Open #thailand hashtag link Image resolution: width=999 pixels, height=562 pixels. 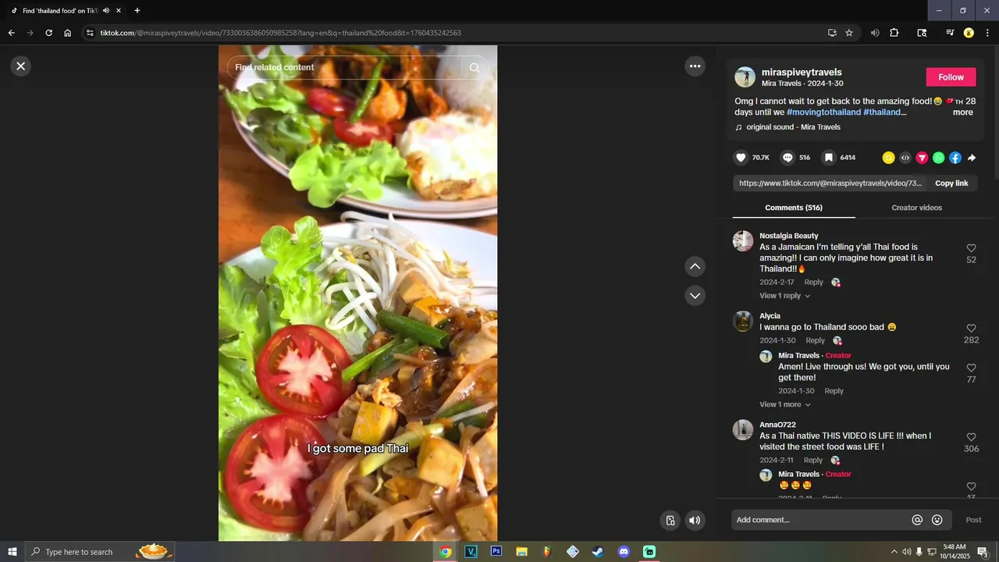click(882, 112)
